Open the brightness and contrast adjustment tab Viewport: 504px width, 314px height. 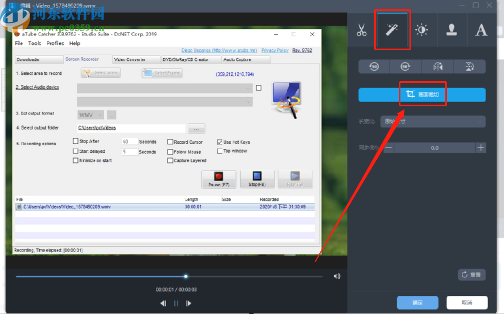click(422, 30)
